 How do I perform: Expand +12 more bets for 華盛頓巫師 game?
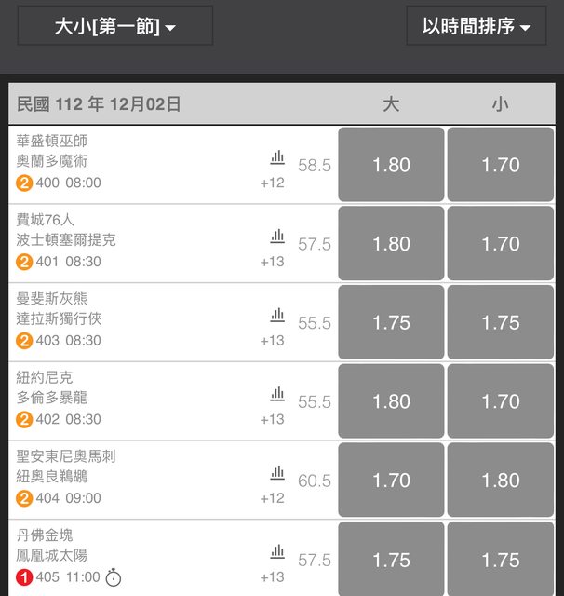(272, 183)
